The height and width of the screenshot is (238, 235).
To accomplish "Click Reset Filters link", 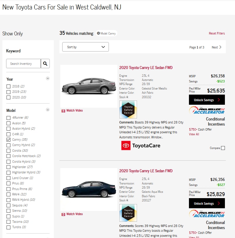I will [x=217, y=33].
